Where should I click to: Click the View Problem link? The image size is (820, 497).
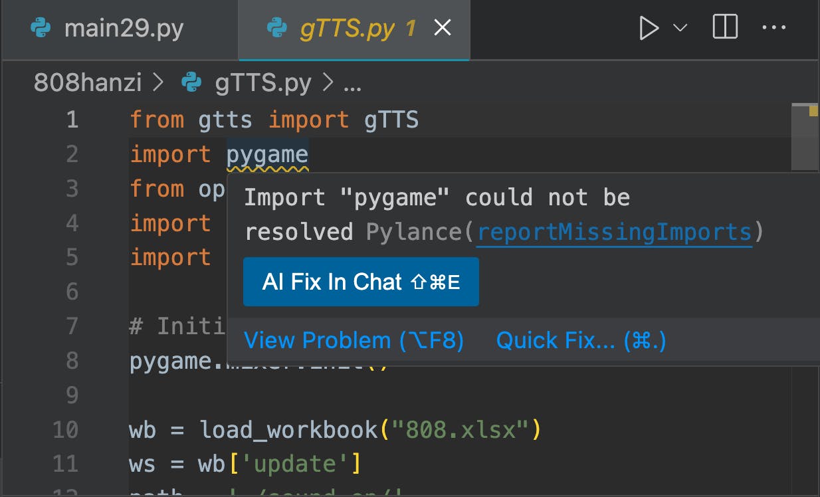[x=354, y=340]
